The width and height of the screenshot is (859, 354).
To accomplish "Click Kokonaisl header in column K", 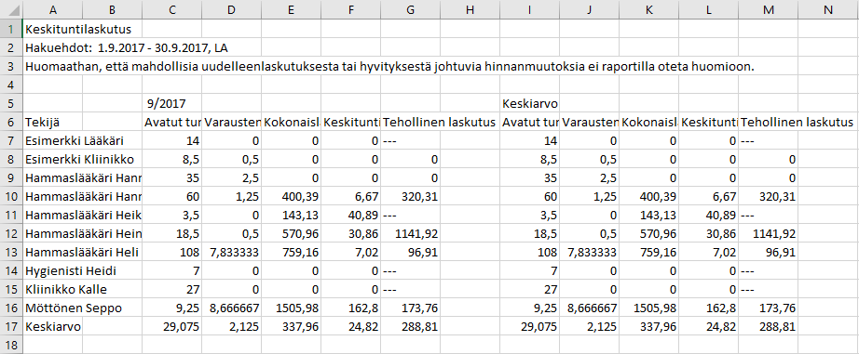I will pos(649,122).
